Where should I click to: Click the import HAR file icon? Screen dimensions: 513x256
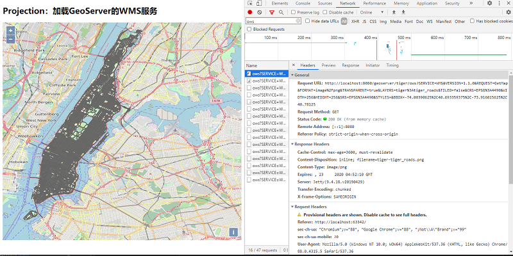pos(394,12)
